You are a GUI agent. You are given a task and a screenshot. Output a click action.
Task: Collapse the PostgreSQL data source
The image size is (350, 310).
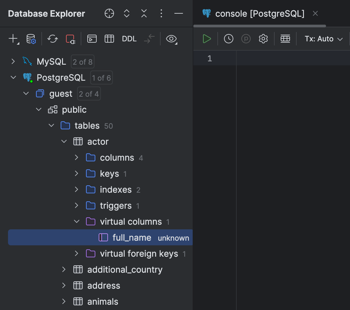[13, 77]
